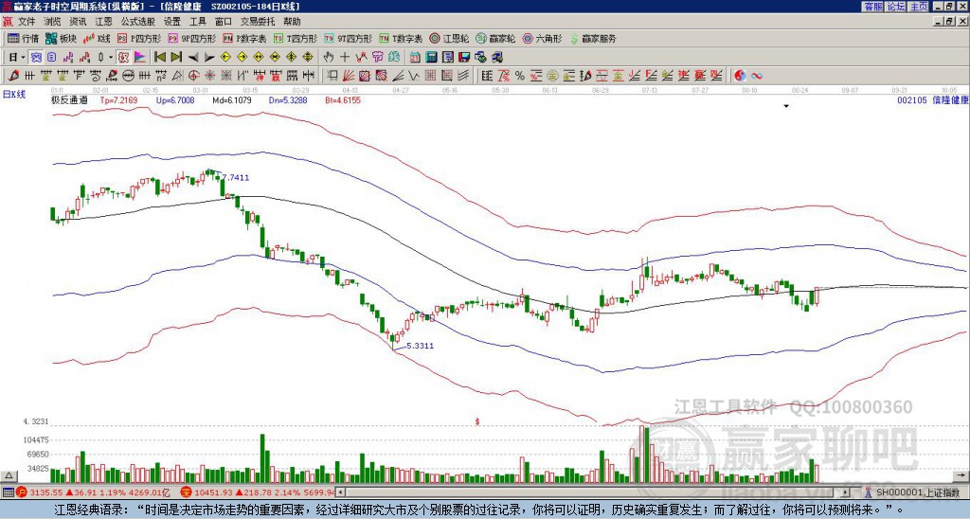Image resolution: width=970 pixels, height=519 pixels.
Task: Open the T数字表 tool
Action: click(x=401, y=38)
